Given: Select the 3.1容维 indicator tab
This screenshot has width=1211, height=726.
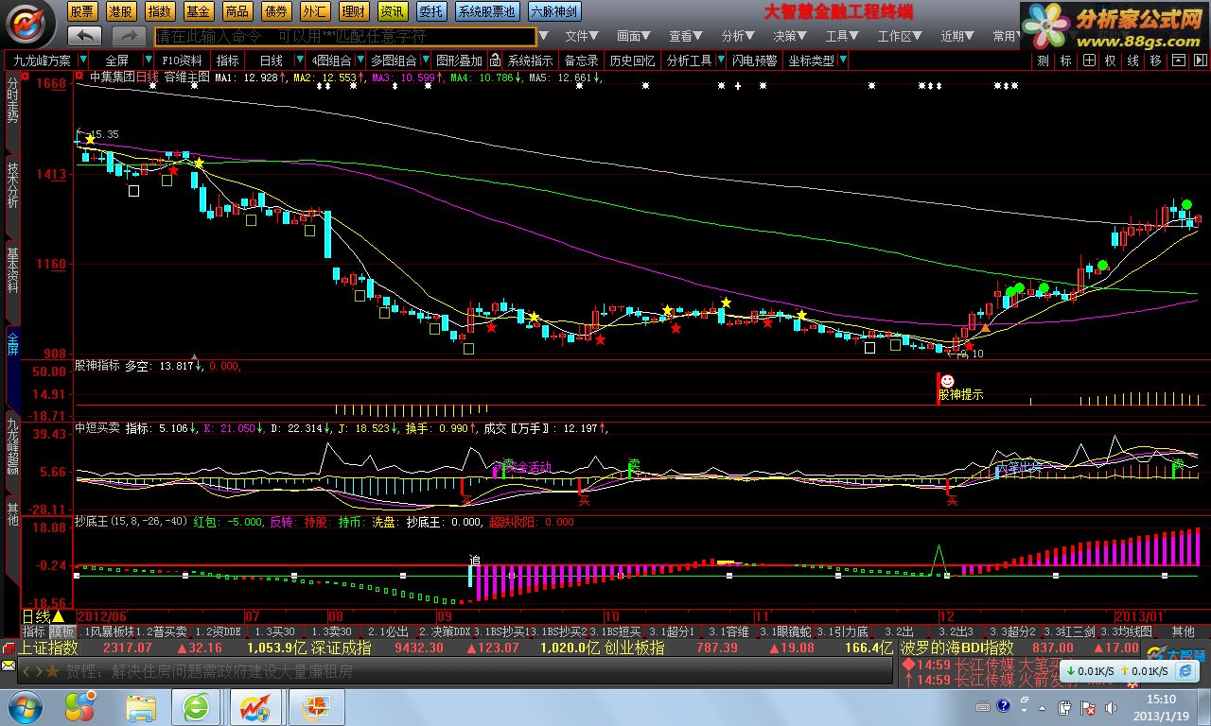Looking at the screenshot, I should click(x=728, y=631).
